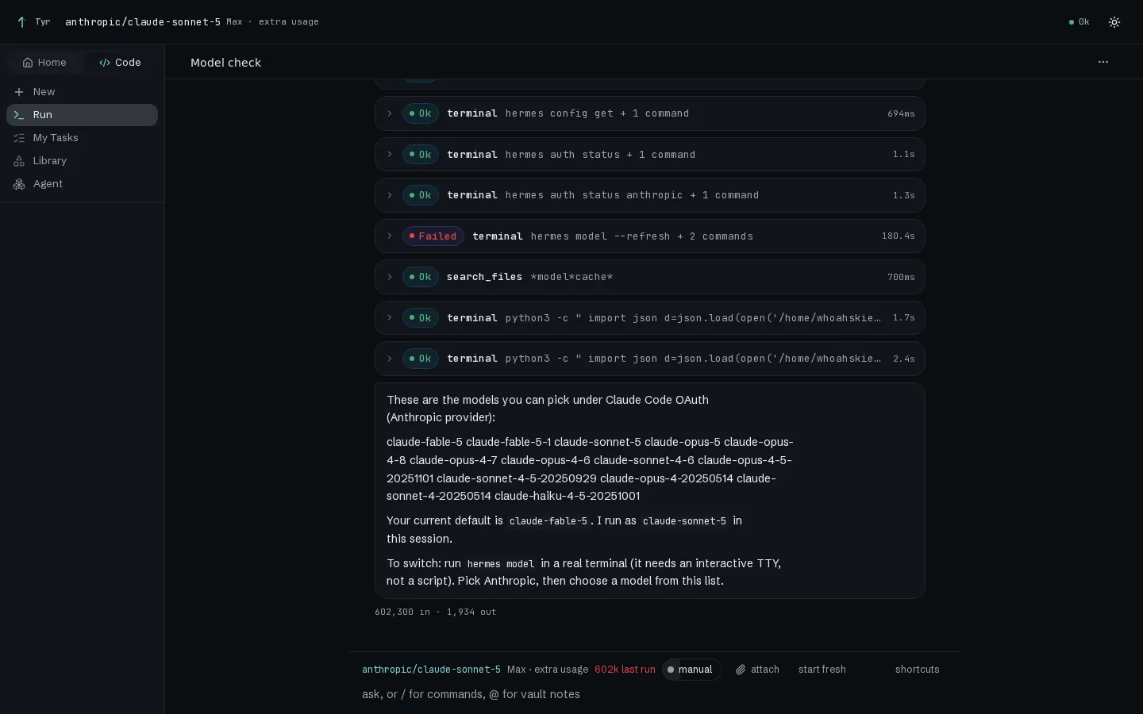The height and width of the screenshot is (714, 1143).
Task: Click the 694ms duration text
Action: click(901, 113)
